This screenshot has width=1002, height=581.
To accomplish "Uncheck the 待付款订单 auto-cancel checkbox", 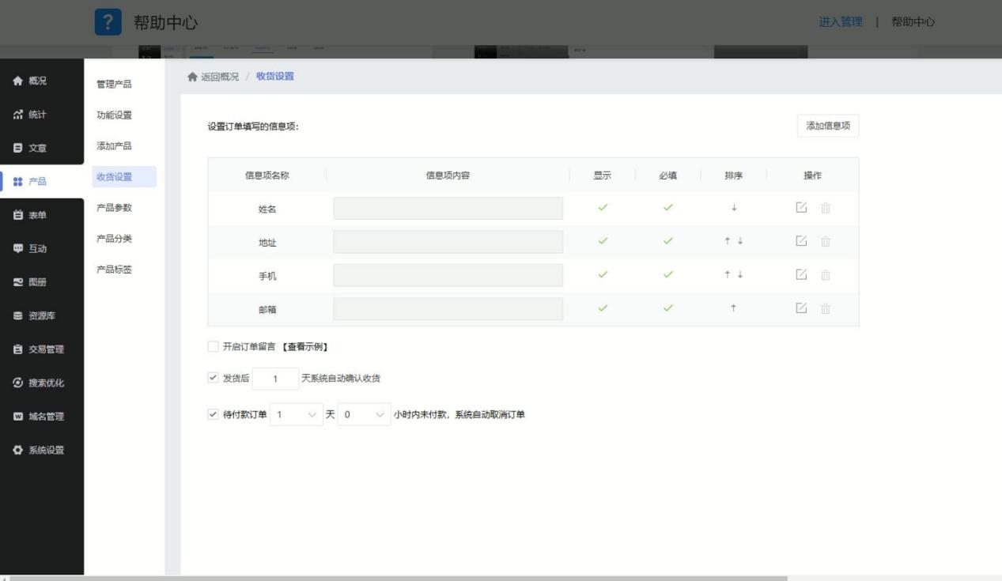I will (x=213, y=414).
